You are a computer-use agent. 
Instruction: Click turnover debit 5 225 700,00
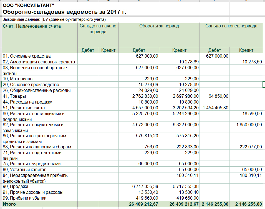pos(145,113)
